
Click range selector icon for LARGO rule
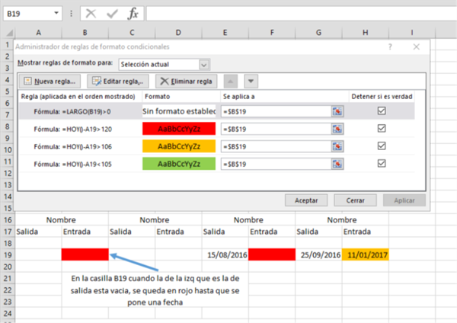[336, 110]
